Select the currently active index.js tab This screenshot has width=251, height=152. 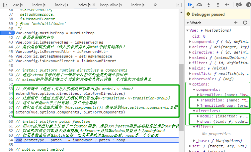pyautogui.click(x=84, y=5)
